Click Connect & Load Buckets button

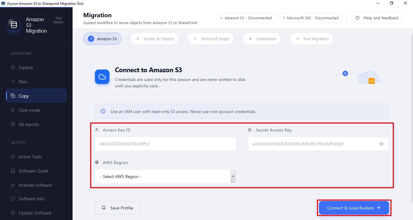tap(354, 208)
